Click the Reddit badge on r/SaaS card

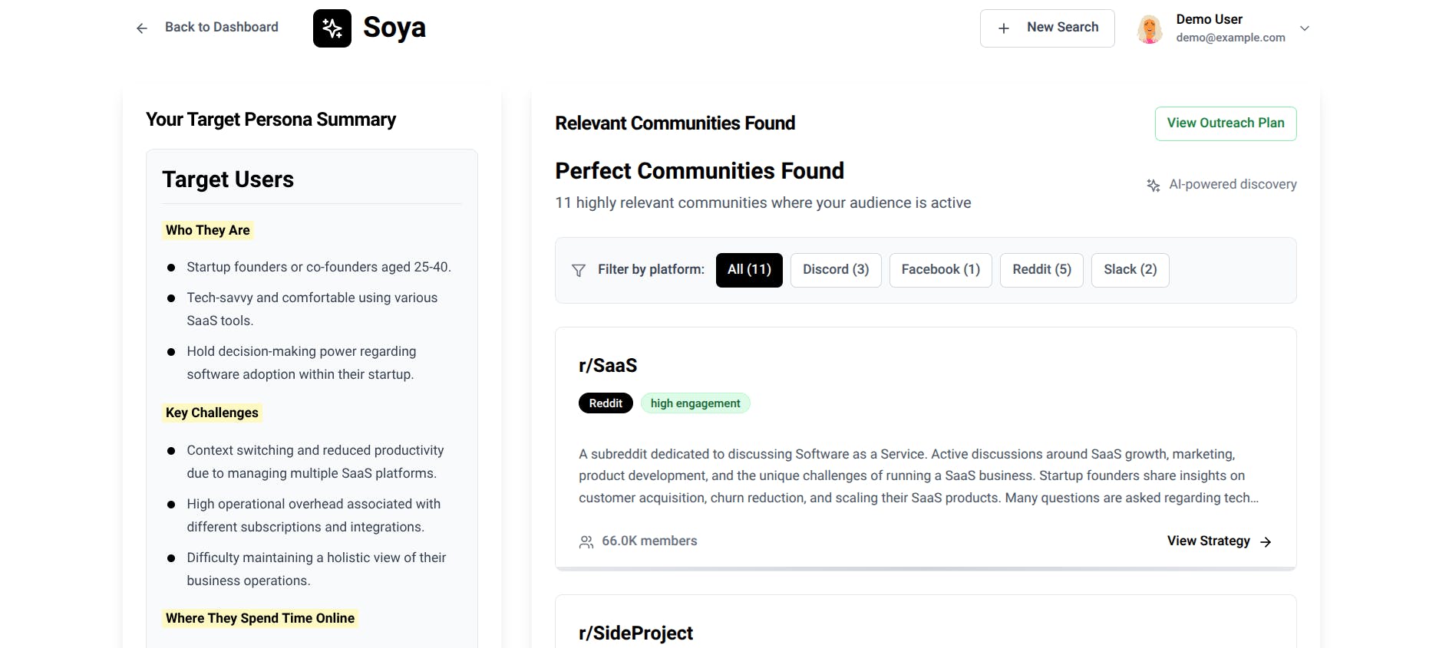pyautogui.click(x=606, y=403)
